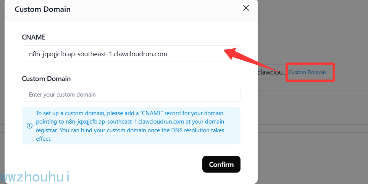
Task: Click the red arrow annotation head
Action: click(231, 52)
